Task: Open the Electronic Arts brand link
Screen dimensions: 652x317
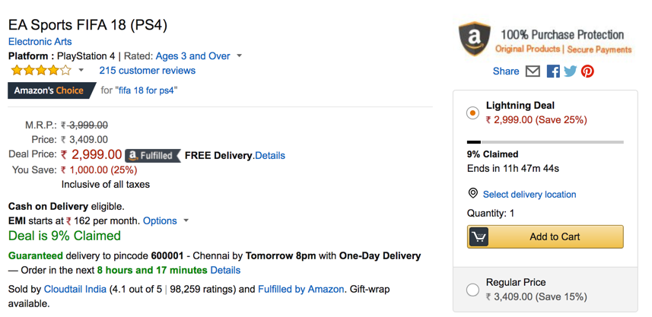Action: (x=40, y=42)
